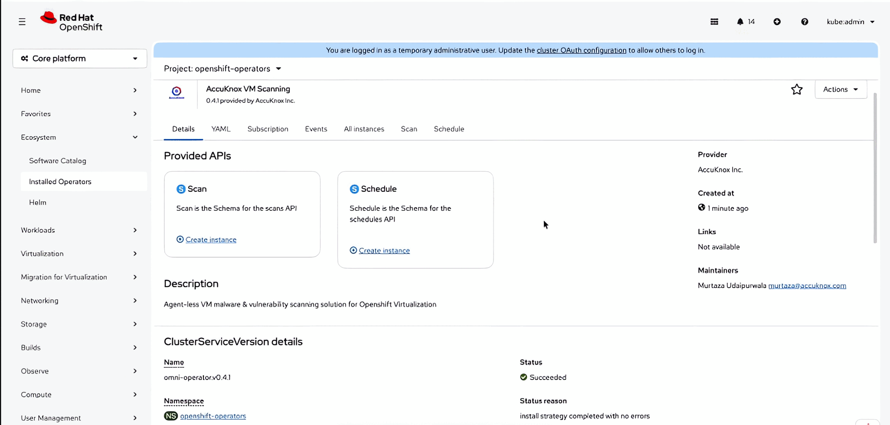The width and height of the screenshot is (890, 425).
Task: Click the AccuKnox operator logo
Action: 177,92
